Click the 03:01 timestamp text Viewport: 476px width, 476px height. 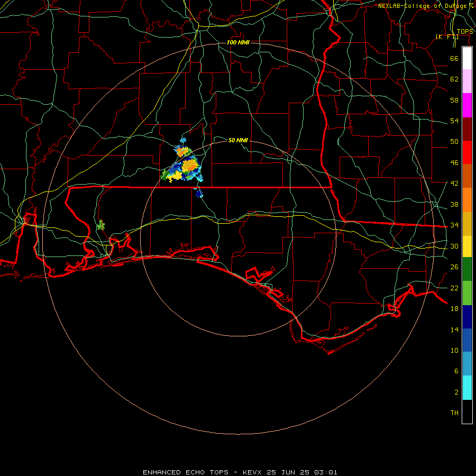tap(326, 472)
